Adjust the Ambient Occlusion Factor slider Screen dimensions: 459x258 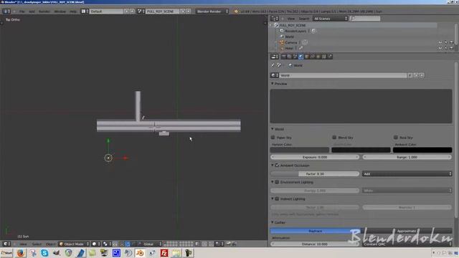coord(315,173)
